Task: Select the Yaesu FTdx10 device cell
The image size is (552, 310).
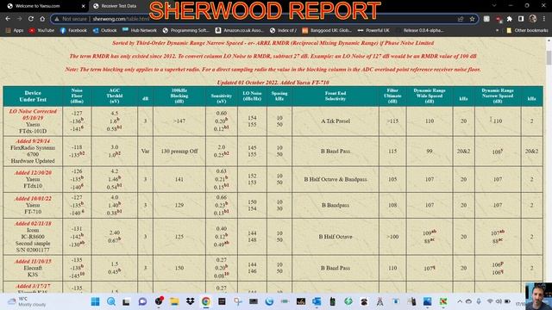Action: [33, 179]
